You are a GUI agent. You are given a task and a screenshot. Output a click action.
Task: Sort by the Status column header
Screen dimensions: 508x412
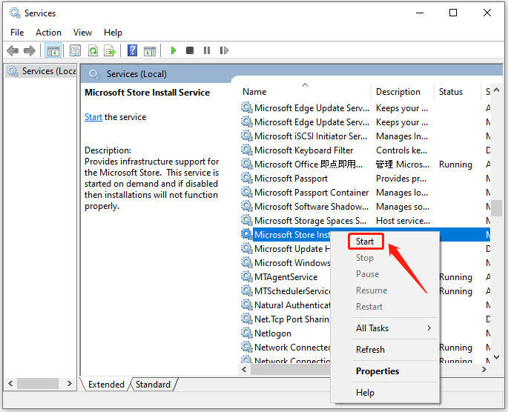[458, 92]
